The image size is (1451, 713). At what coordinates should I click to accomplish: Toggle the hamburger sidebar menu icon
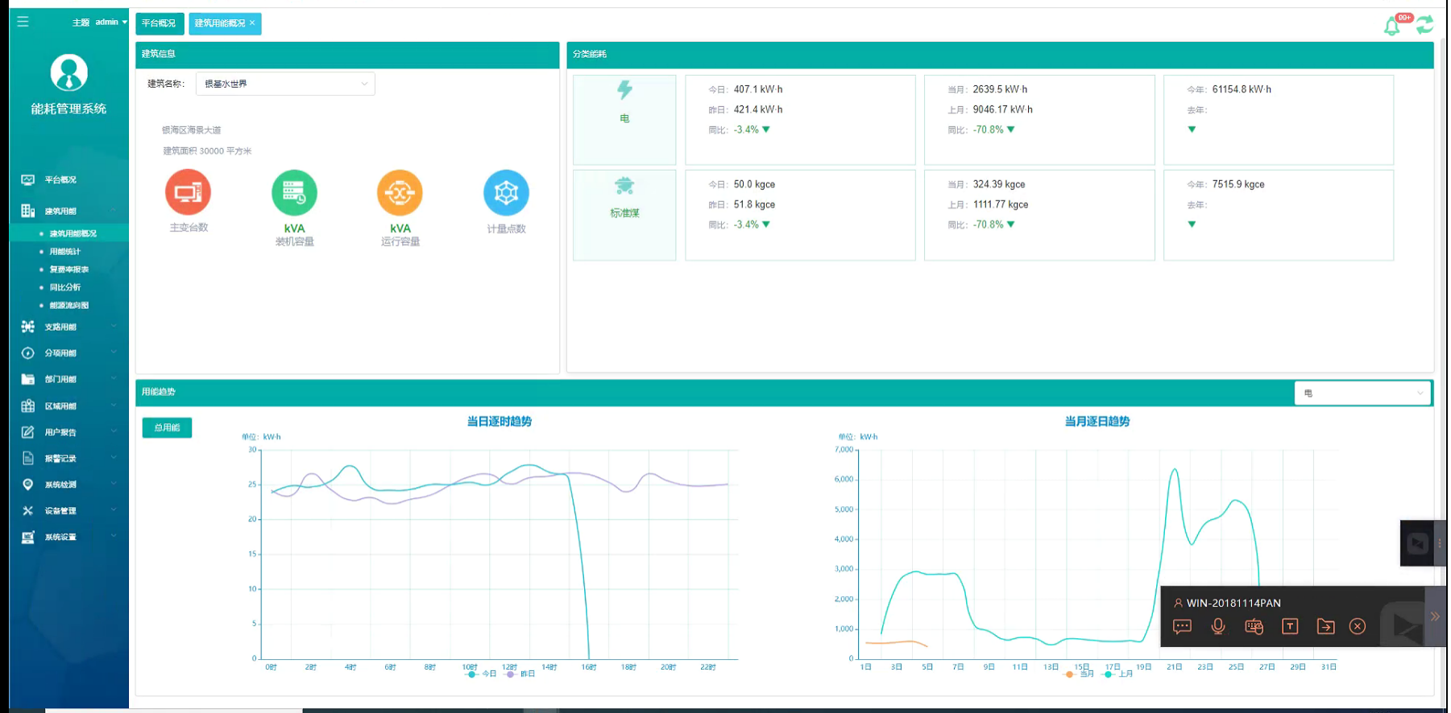pyautogui.click(x=23, y=22)
